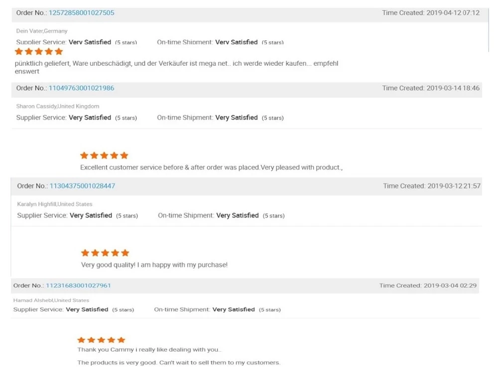Click the Time Created 2019-04-12 07:12 timestamp
Image resolution: width=498 pixels, height=371 pixels.
[431, 13]
